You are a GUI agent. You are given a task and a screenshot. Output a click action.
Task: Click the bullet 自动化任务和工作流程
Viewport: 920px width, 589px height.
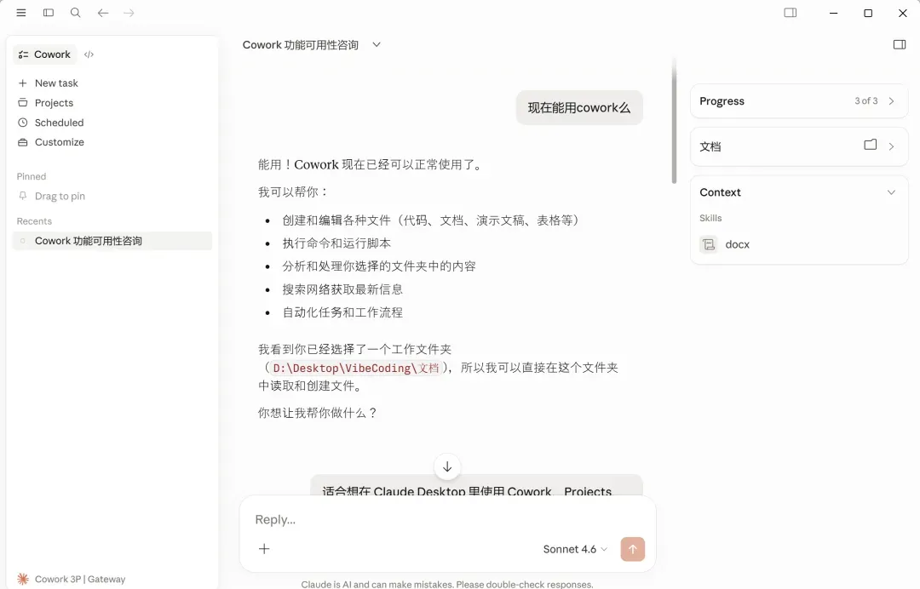pos(342,312)
